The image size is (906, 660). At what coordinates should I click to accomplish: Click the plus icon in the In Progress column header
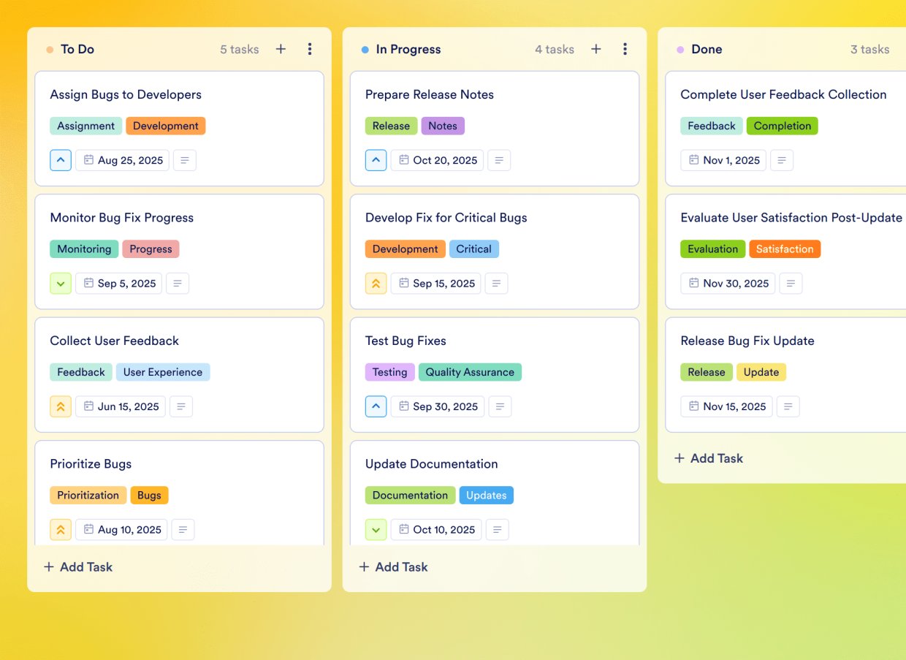(x=595, y=49)
